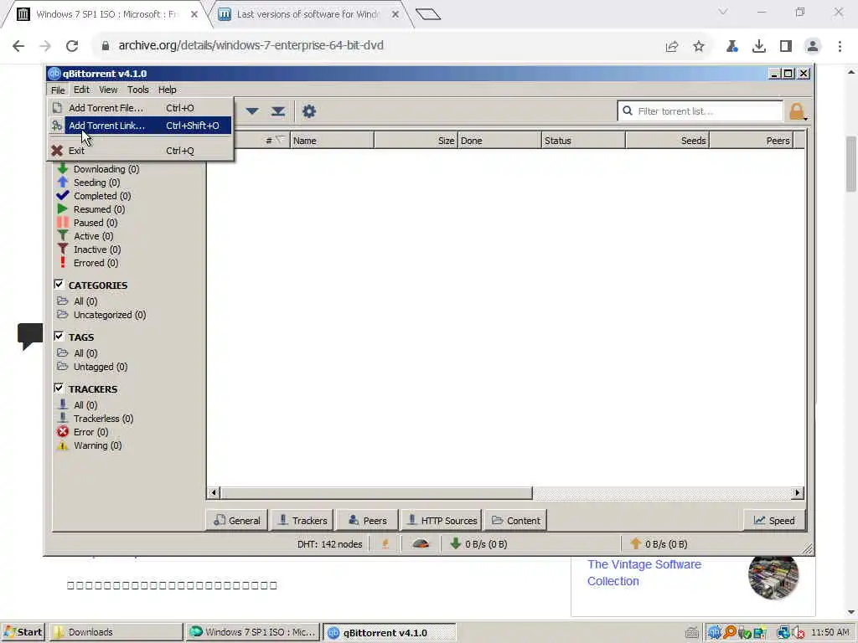
Task: Switch to the General tab
Action: pyautogui.click(x=237, y=521)
